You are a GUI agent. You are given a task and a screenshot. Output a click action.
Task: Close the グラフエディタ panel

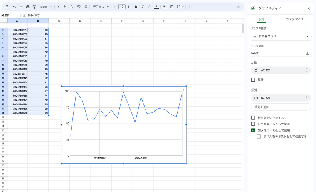click(308, 8)
